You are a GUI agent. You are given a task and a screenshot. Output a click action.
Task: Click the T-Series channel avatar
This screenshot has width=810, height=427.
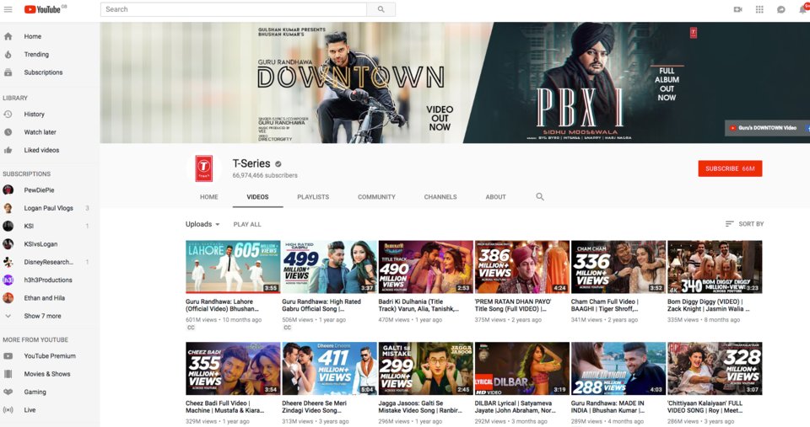(x=203, y=168)
